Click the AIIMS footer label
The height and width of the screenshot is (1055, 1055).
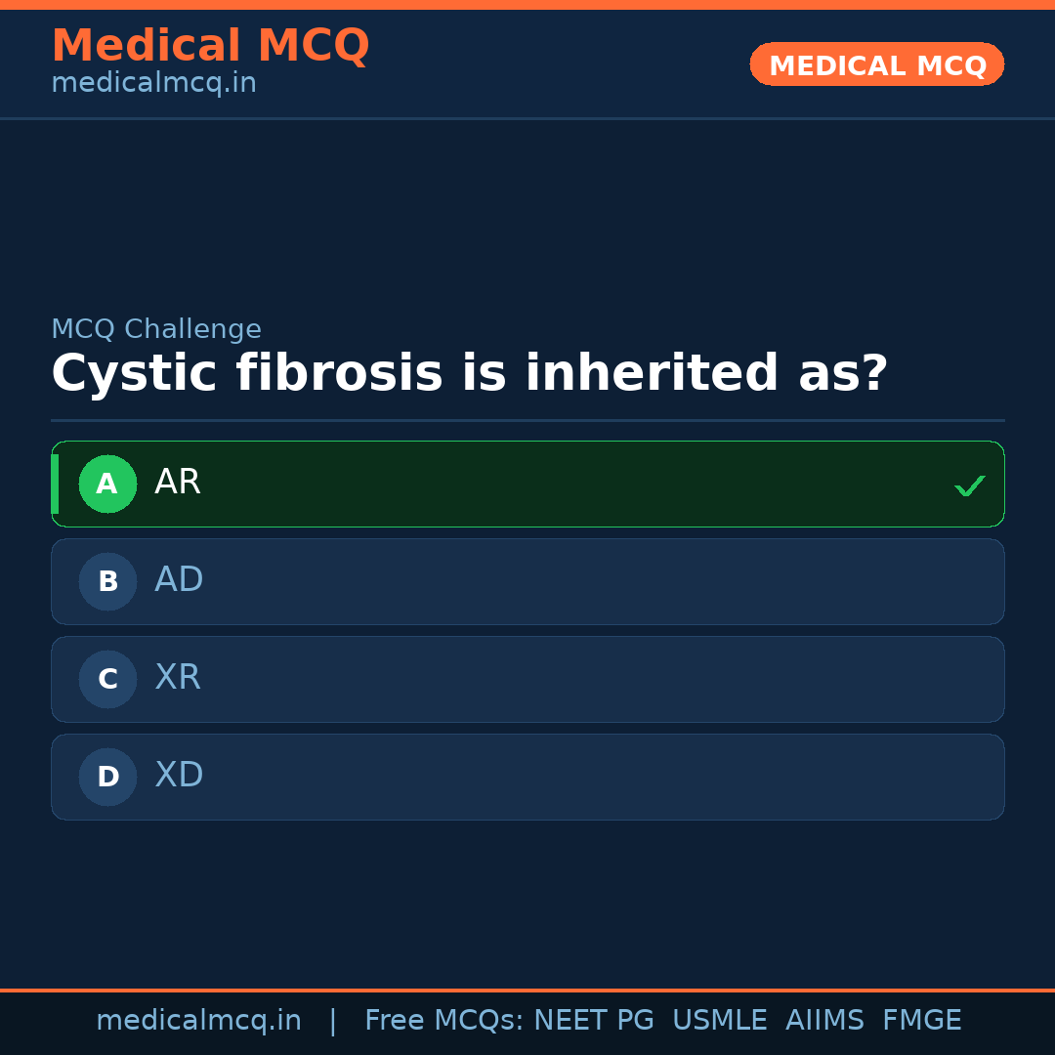click(x=825, y=1019)
